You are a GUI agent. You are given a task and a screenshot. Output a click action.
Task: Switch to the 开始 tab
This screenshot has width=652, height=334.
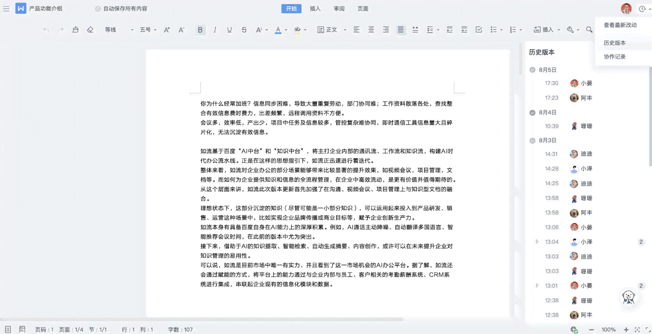[x=291, y=9]
